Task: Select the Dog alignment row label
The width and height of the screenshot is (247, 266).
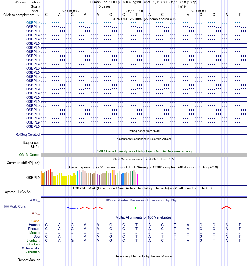Action: tap(37, 236)
